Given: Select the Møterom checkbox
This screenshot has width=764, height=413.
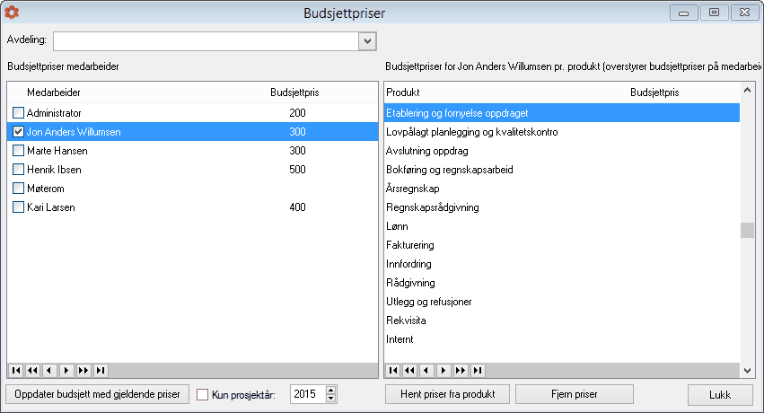Looking at the screenshot, I should [18, 188].
